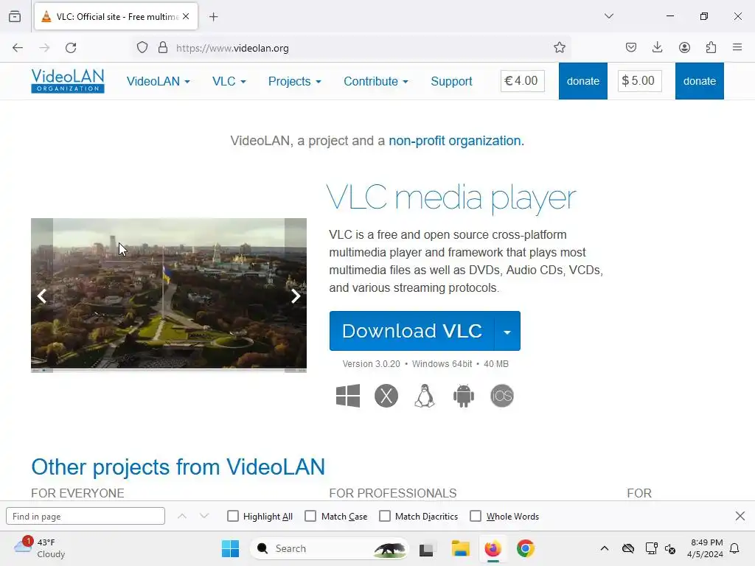Open Task View on the taskbar

(427, 548)
